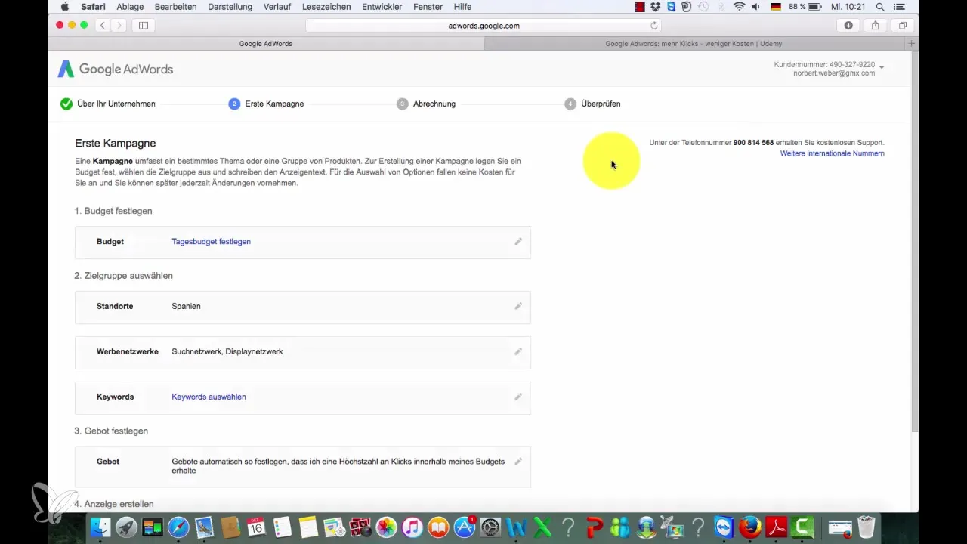967x544 pixels.
Task: Open Finder from the Dock
Action: pos(100,527)
